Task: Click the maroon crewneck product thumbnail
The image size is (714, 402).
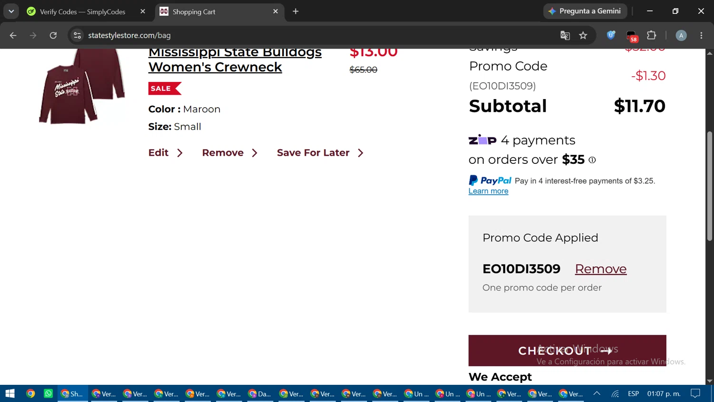Action: point(82,87)
